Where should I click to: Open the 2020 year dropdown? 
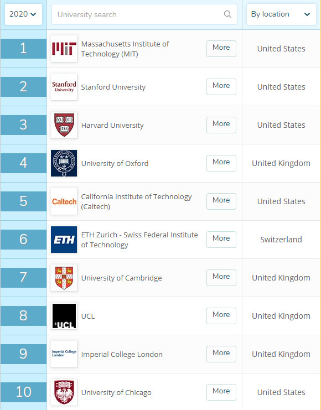[x=23, y=14]
